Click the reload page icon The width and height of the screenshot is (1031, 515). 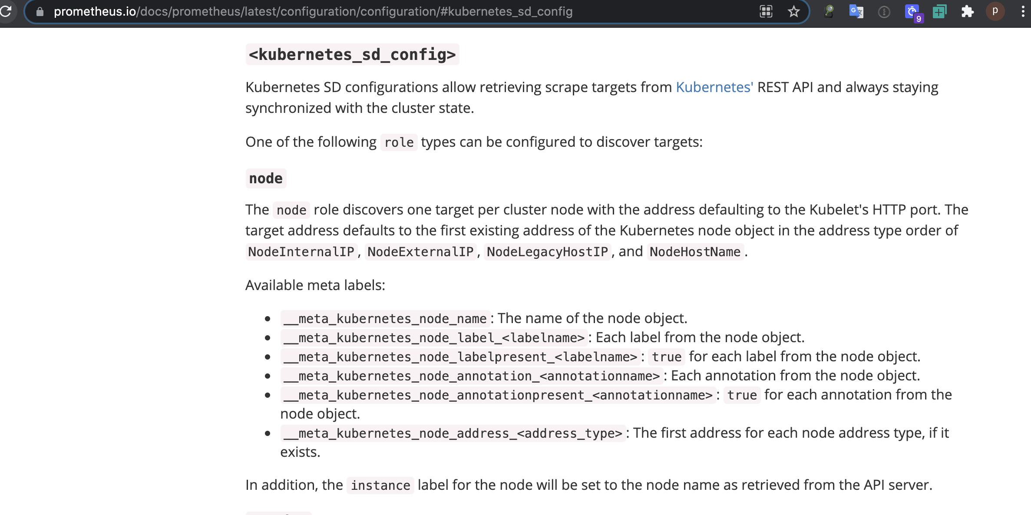[x=5, y=11]
